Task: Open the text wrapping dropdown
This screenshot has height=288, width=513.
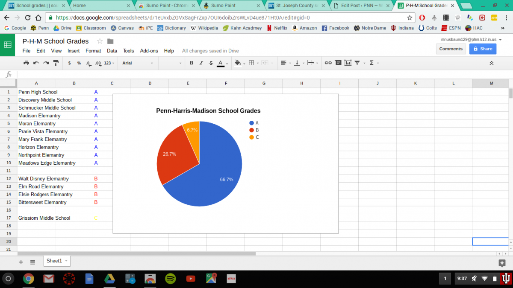Action: tap(313, 63)
